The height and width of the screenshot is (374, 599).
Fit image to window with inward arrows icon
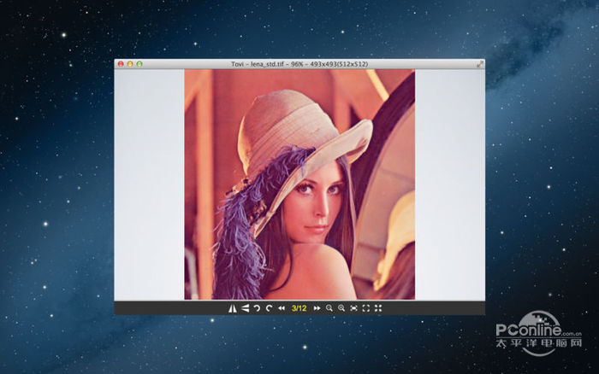point(353,308)
